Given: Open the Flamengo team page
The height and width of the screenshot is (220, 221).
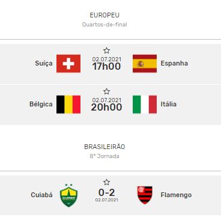Looking at the screenshot, I should tap(176, 195).
